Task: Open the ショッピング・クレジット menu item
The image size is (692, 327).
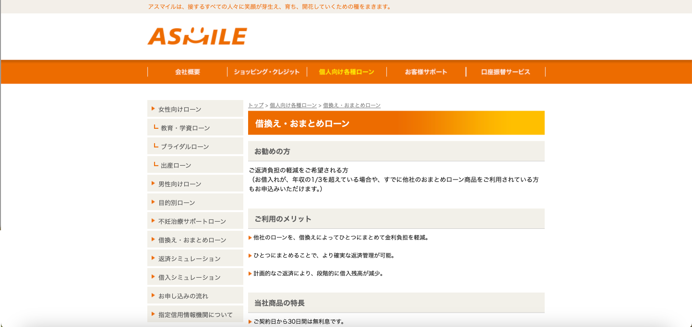Action: click(267, 72)
